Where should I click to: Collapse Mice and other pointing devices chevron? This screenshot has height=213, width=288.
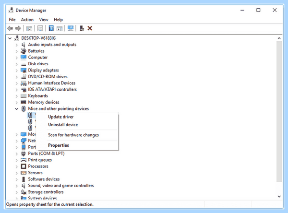pos(16,109)
